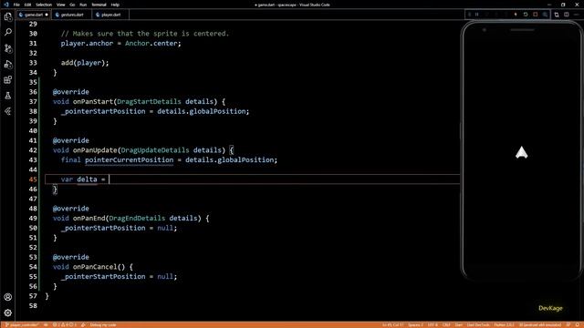Click on the comment in line 30
The width and height of the screenshot is (584, 328).
[145, 34]
